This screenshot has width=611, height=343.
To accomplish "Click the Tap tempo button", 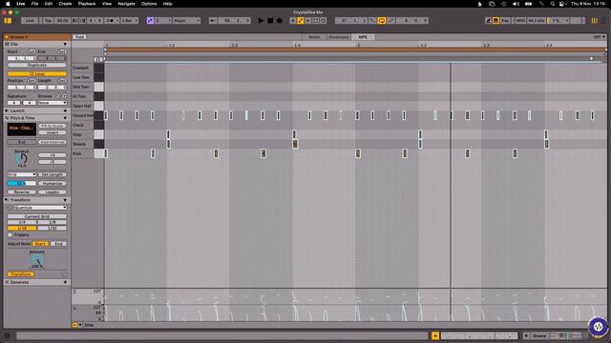I will tap(48, 21).
